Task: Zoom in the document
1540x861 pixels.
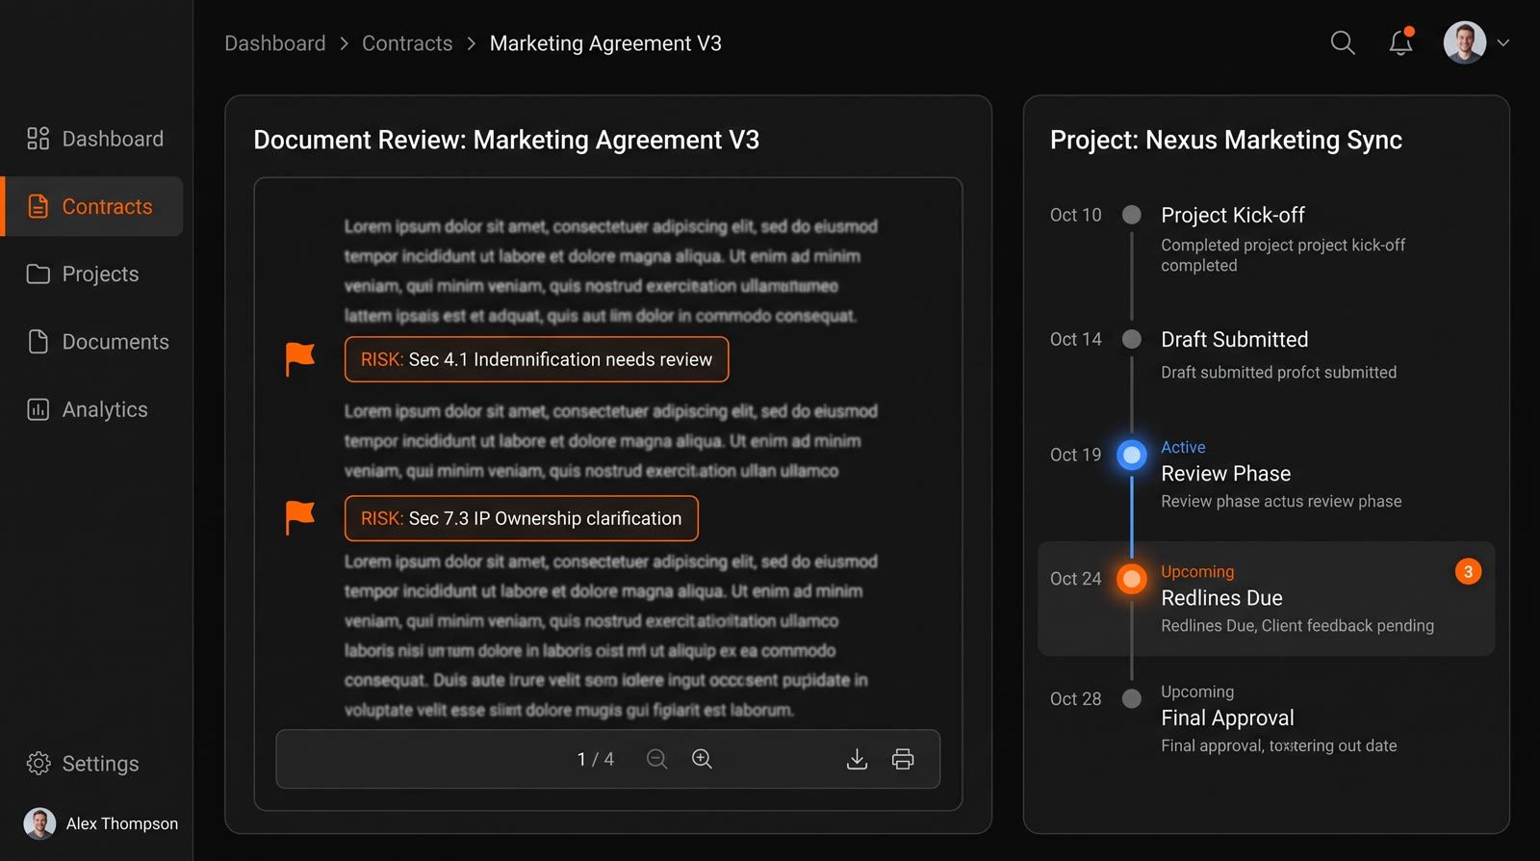Action: pos(702,759)
